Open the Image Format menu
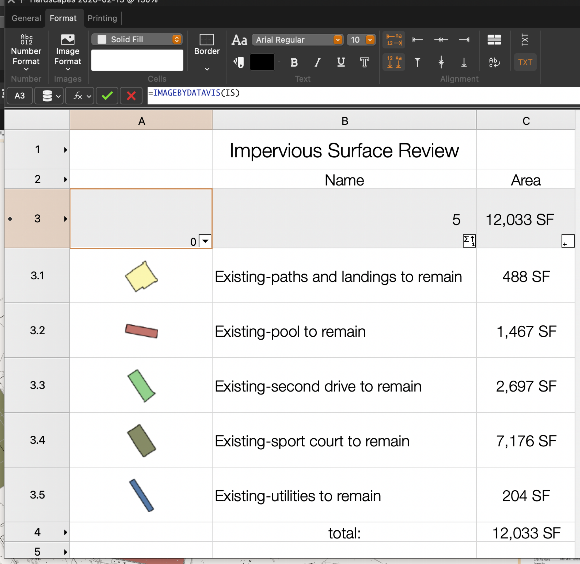580x564 pixels. [68, 53]
